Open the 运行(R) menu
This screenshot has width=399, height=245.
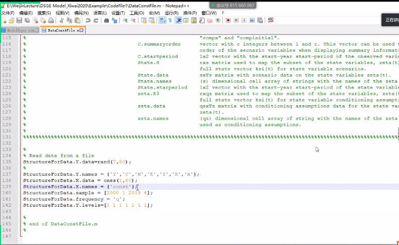tap(171, 13)
